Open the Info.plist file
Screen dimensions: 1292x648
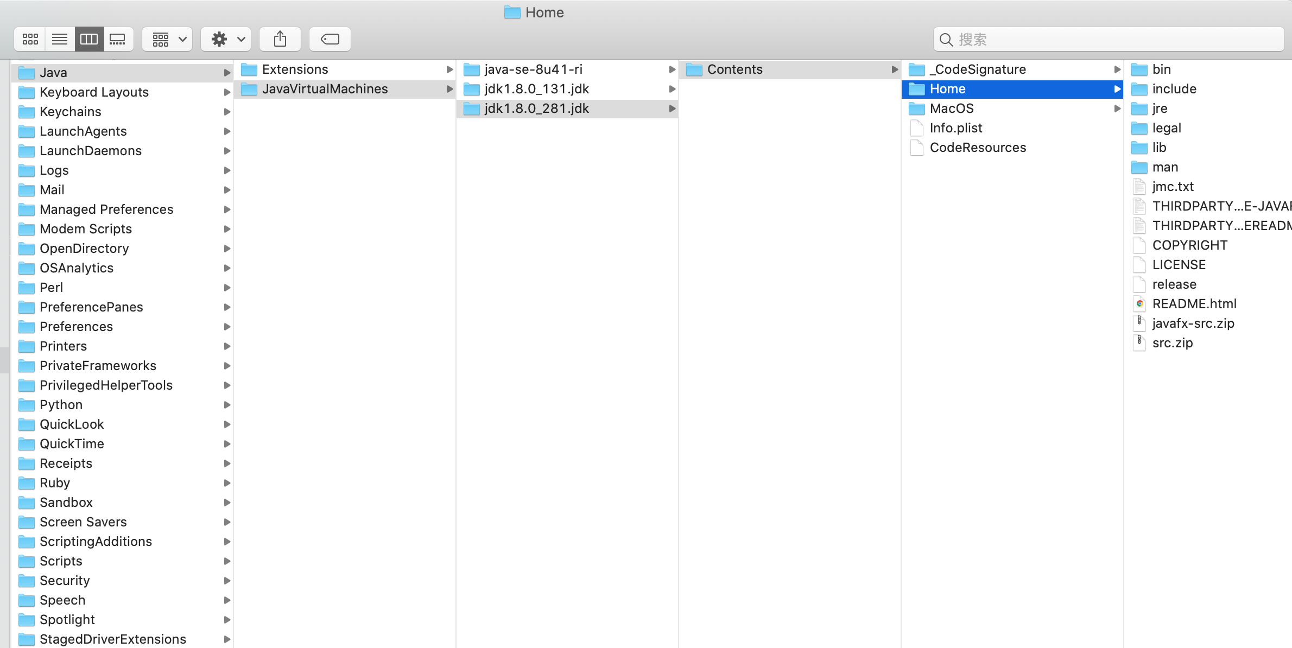click(x=955, y=128)
